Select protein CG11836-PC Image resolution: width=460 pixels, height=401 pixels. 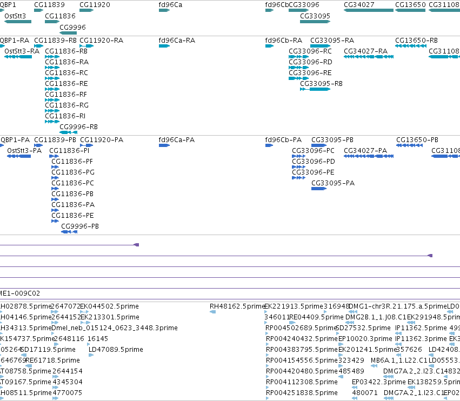[x=73, y=183]
